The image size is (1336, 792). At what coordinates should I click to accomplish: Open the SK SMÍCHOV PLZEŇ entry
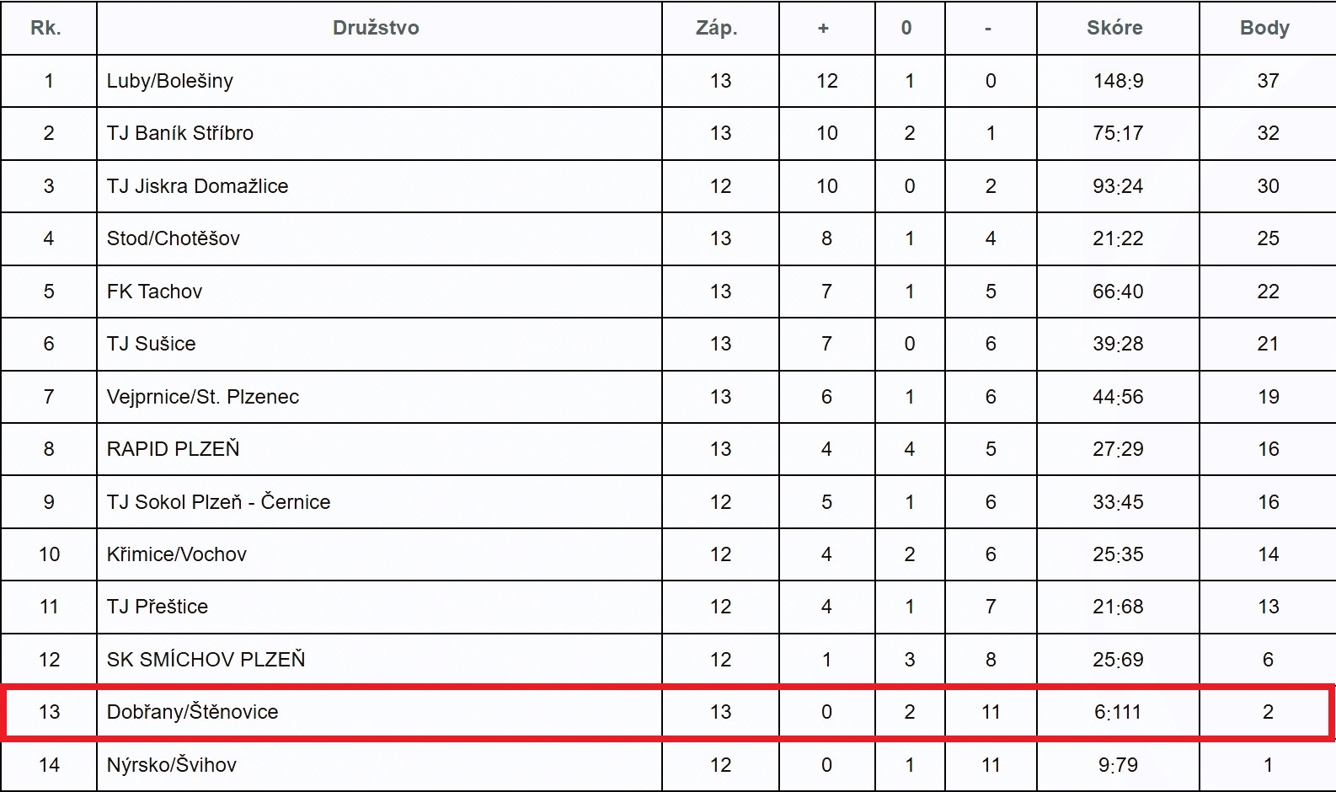[206, 660]
